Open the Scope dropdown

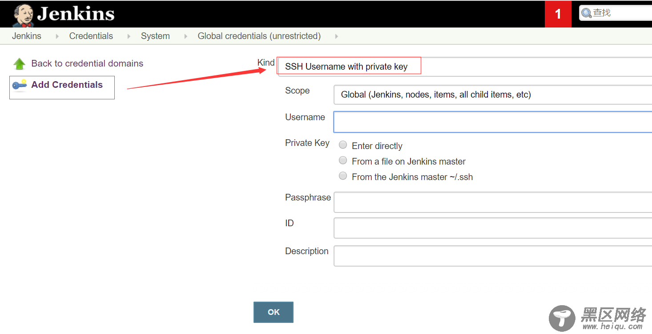(x=493, y=94)
